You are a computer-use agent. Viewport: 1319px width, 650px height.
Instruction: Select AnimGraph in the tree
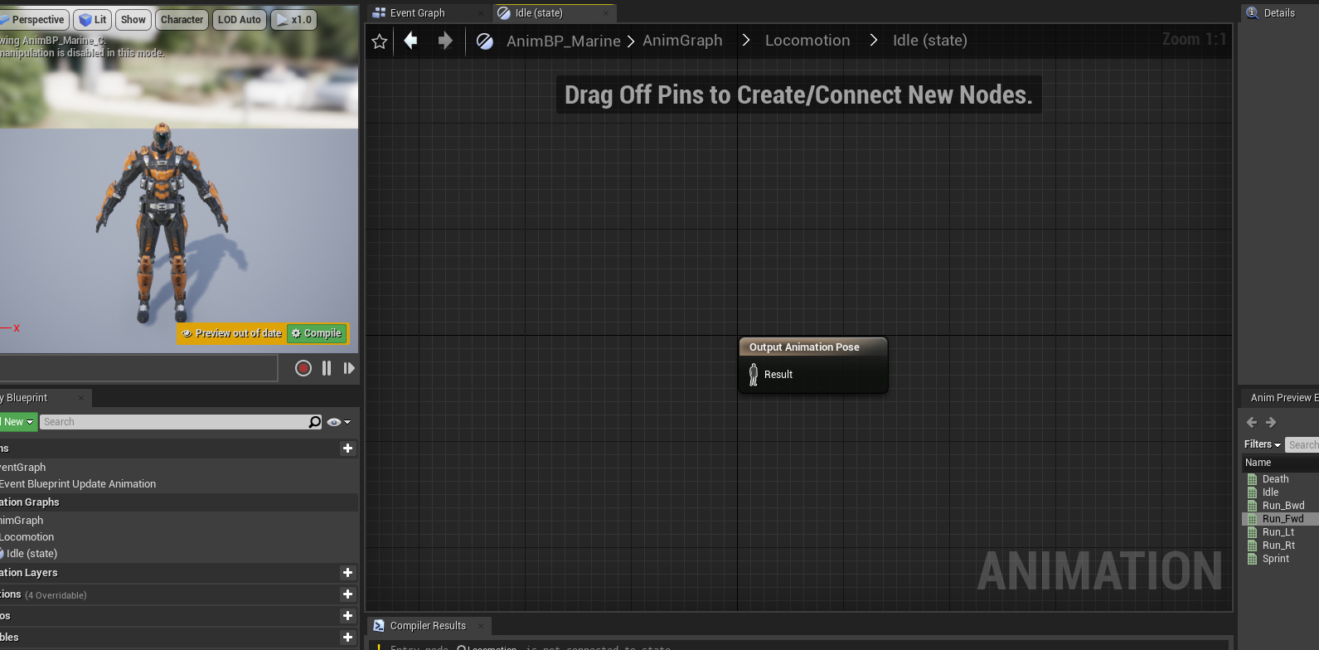click(22, 521)
